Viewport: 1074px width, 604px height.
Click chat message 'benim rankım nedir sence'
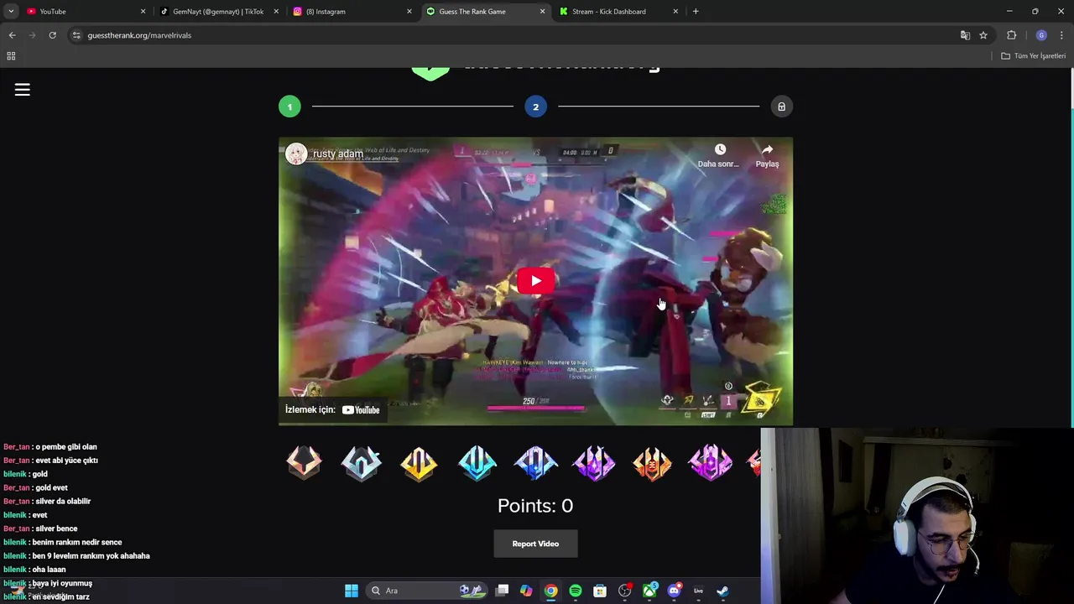point(77,543)
